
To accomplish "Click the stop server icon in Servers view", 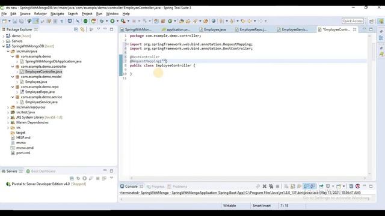I will (x=97, y=178).
